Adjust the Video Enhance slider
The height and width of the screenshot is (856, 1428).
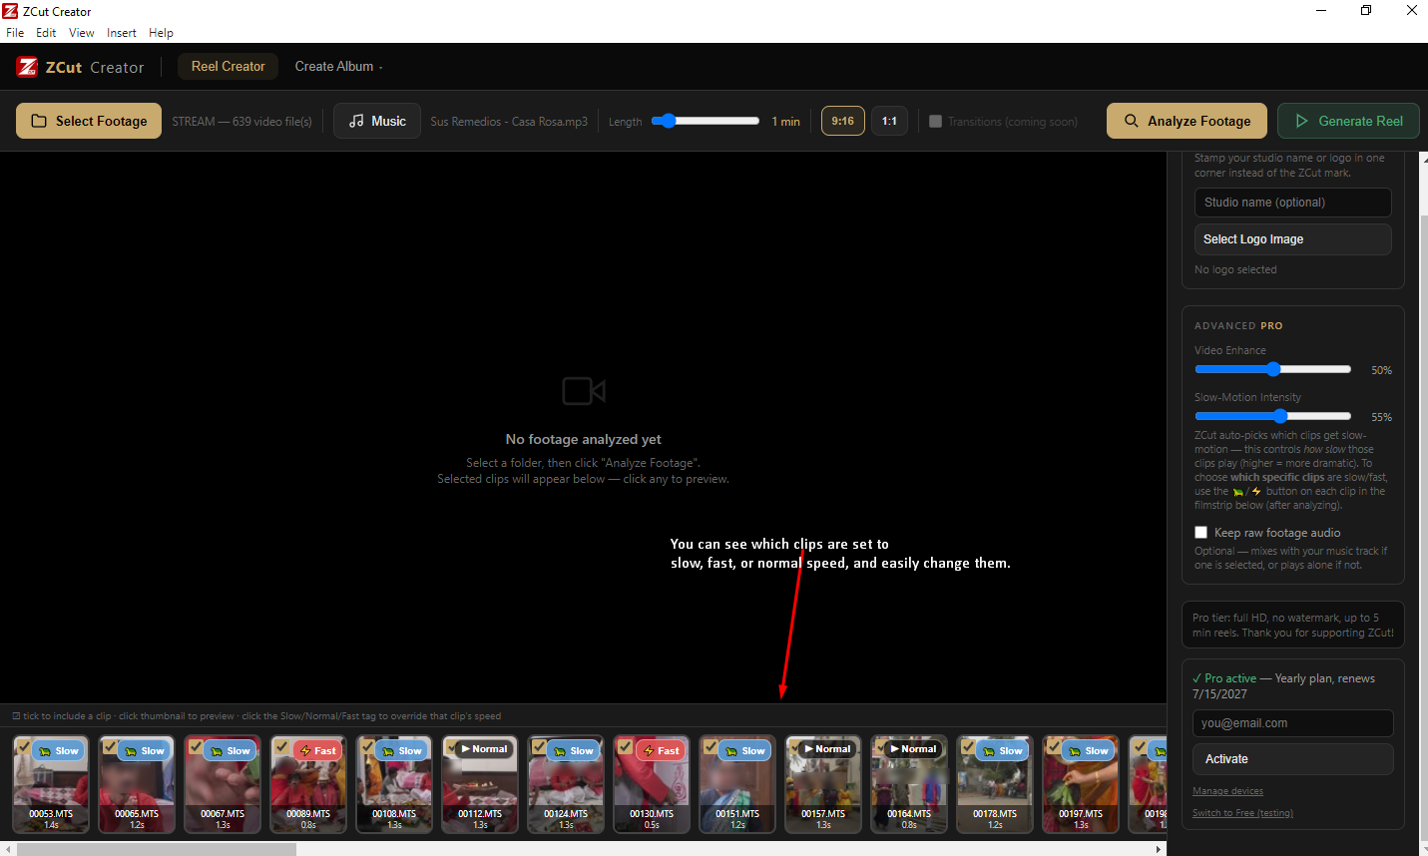1272,369
